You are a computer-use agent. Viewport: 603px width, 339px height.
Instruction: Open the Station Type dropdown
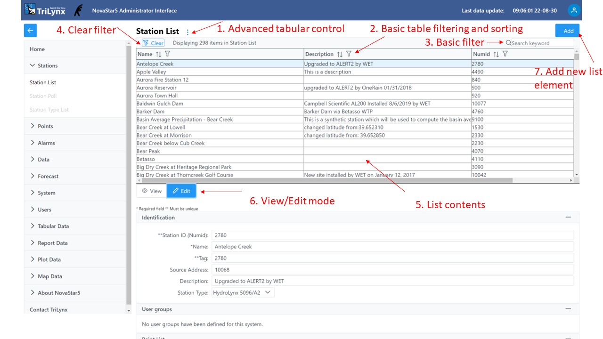pos(243,292)
